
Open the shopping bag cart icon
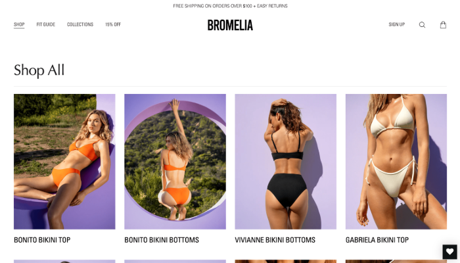click(443, 25)
